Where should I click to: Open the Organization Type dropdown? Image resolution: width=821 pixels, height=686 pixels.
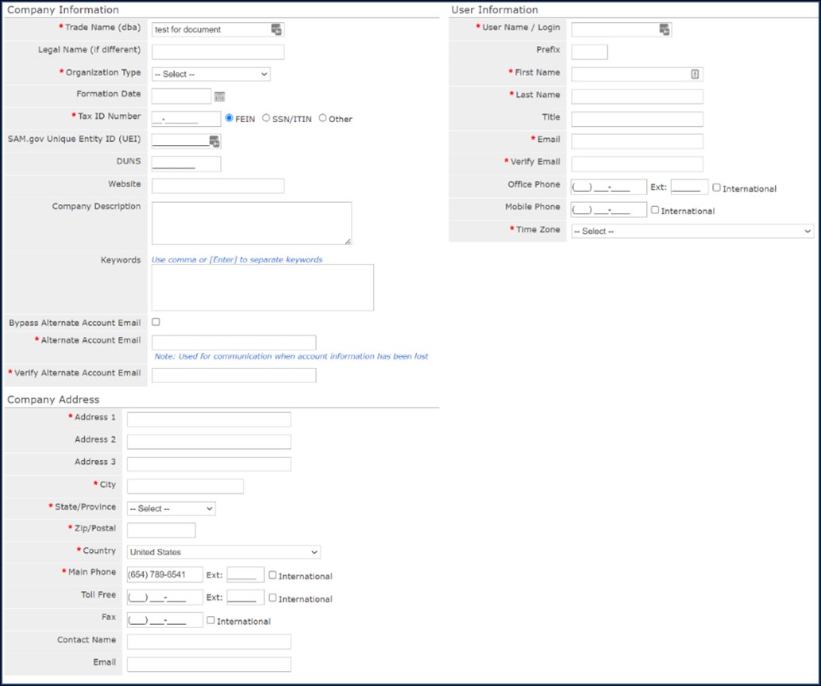211,75
